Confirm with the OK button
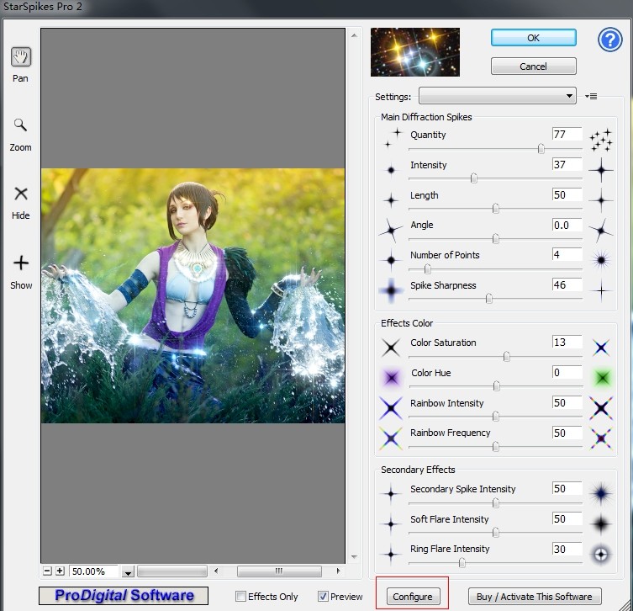The height and width of the screenshot is (611, 633). 533,38
